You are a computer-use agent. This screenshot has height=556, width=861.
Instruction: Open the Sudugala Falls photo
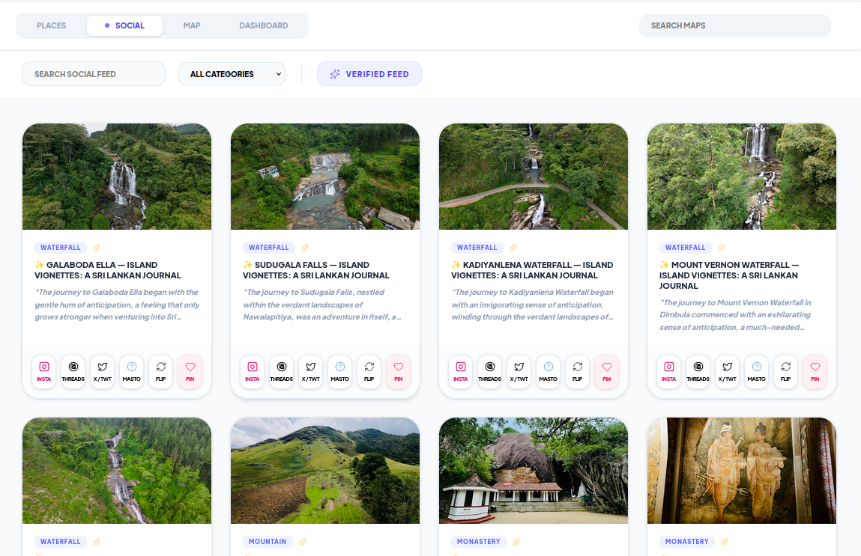(325, 177)
